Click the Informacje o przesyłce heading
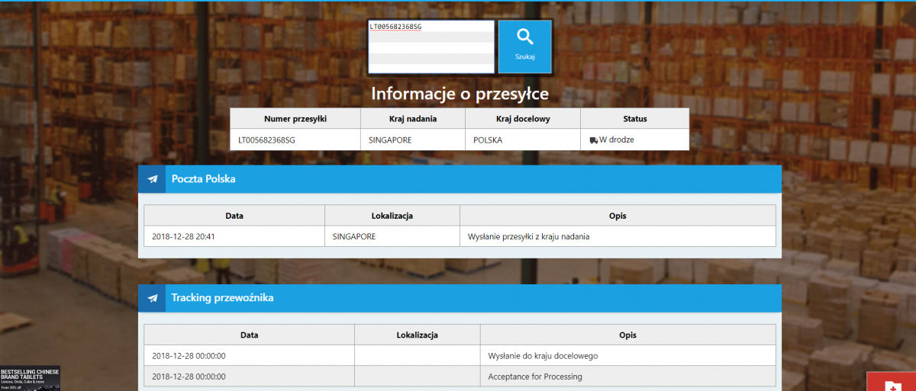The width and height of the screenshot is (916, 391). pos(460,94)
